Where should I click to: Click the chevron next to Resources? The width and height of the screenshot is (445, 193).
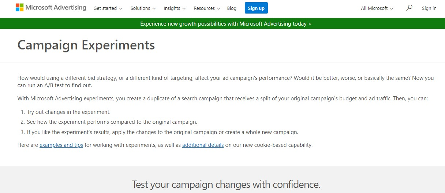click(x=219, y=8)
